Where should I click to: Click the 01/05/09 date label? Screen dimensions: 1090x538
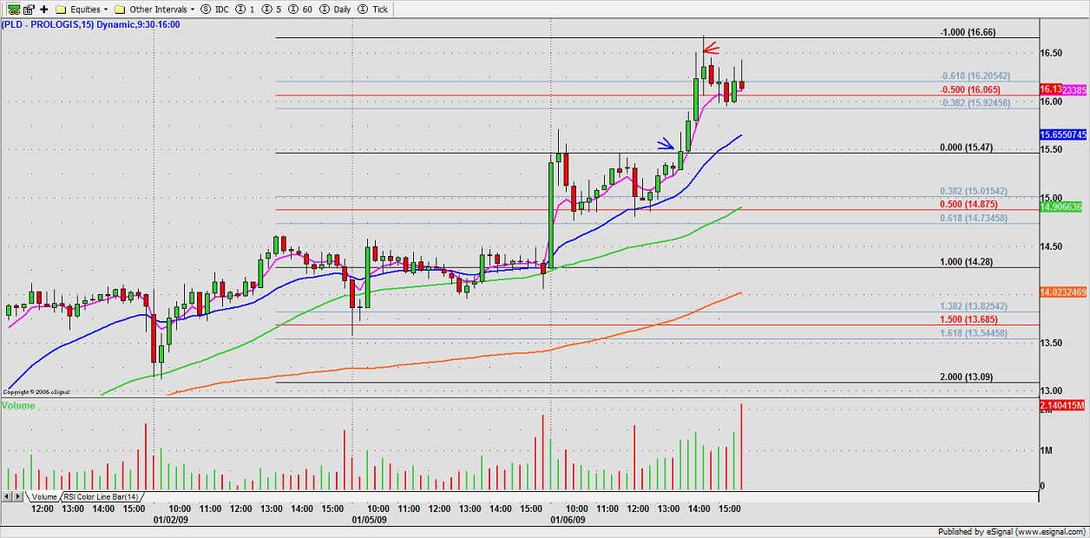point(369,521)
